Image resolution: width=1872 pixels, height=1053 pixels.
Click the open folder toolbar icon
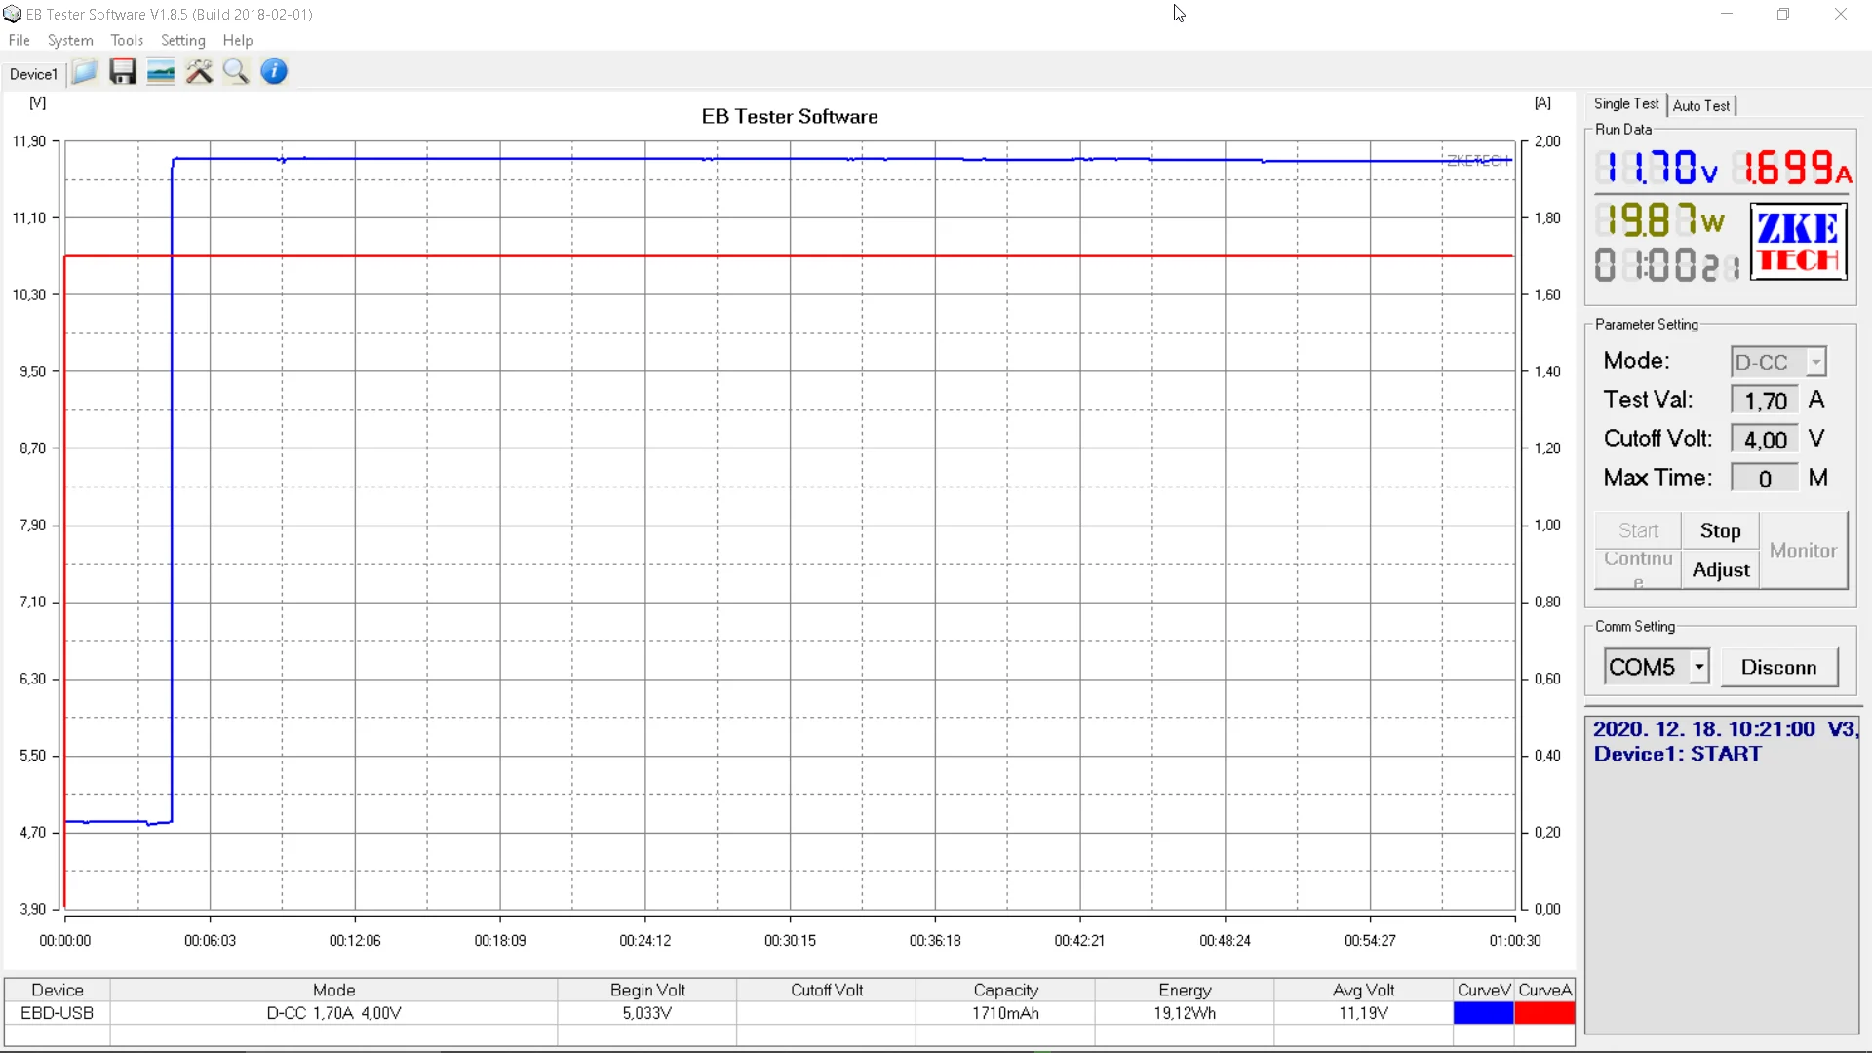85,72
